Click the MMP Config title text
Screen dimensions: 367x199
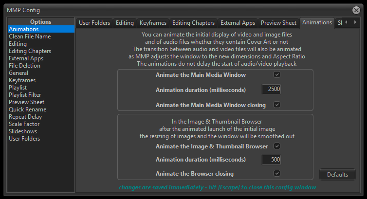pyautogui.click(x=23, y=10)
